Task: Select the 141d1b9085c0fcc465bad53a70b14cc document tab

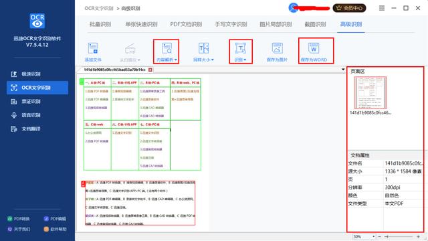Action: (114, 70)
